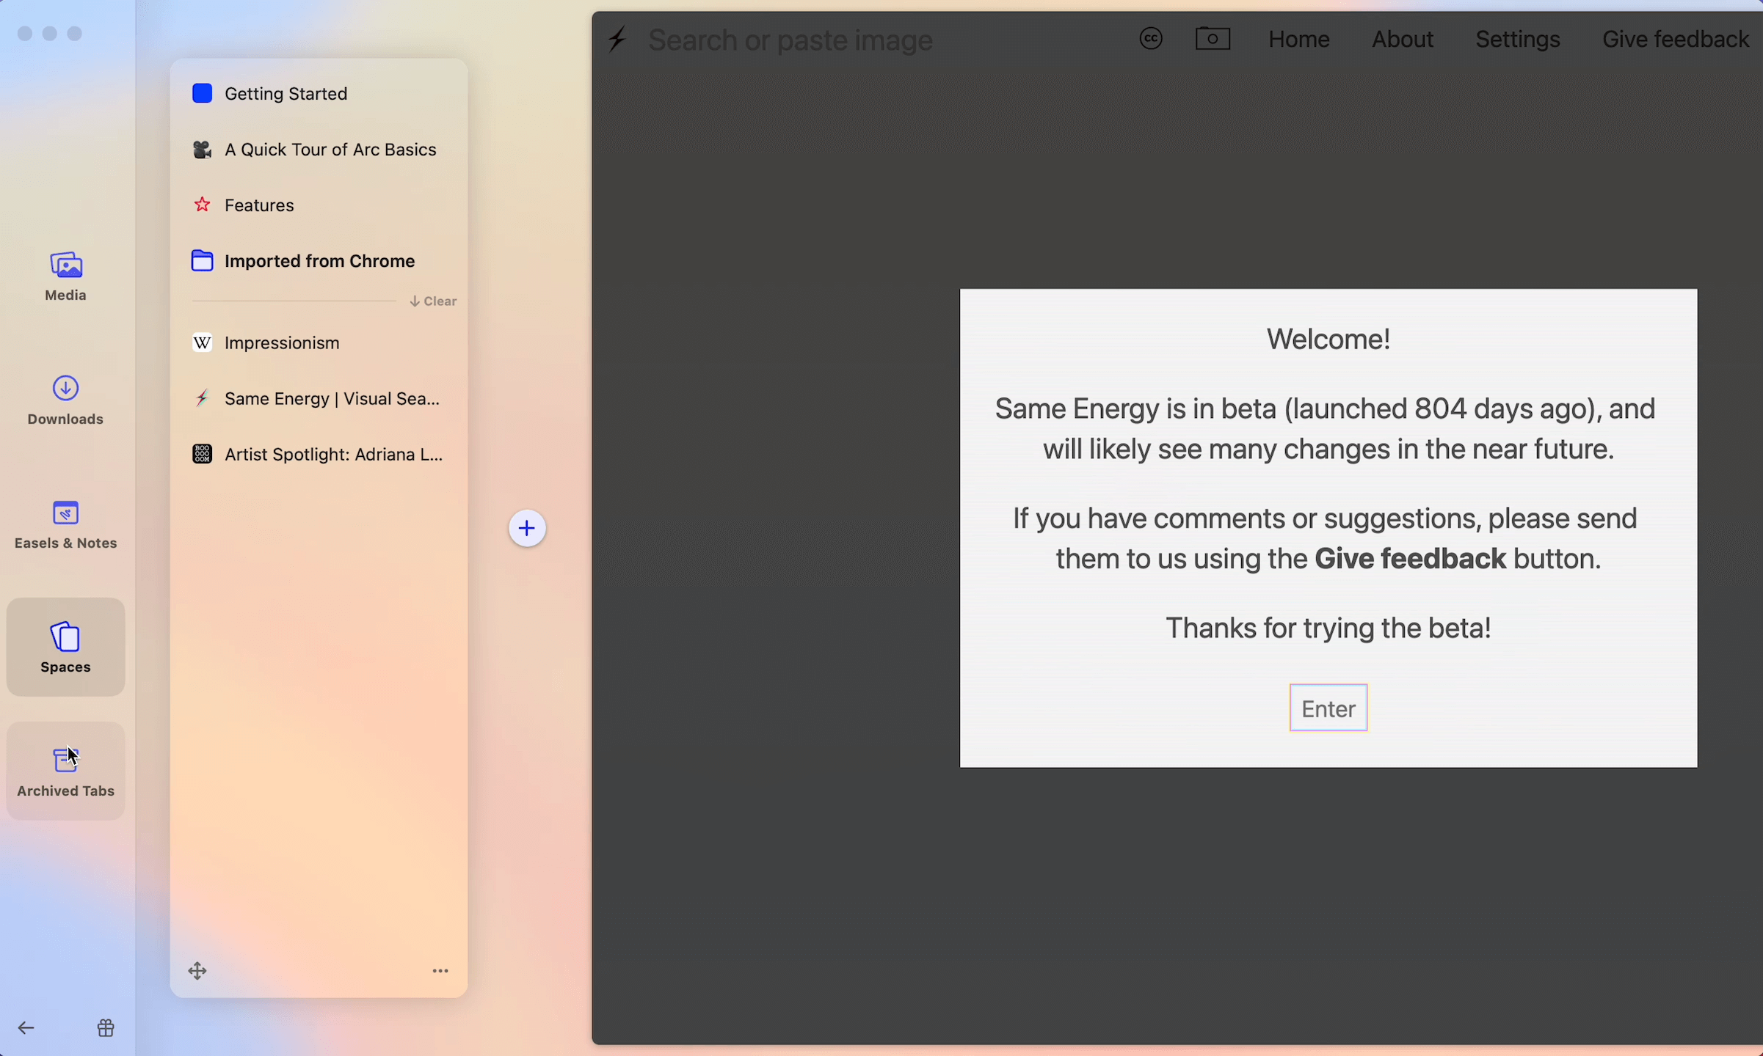The image size is (1763, 1056).
Task: Open Archived Tabs
Action: 65,771
